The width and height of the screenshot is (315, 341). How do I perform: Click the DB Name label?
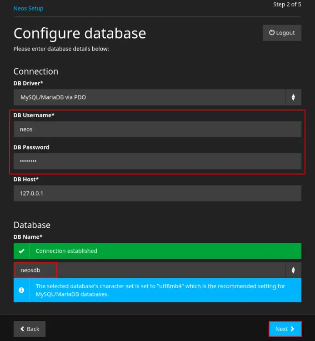(x=28, y=237)
